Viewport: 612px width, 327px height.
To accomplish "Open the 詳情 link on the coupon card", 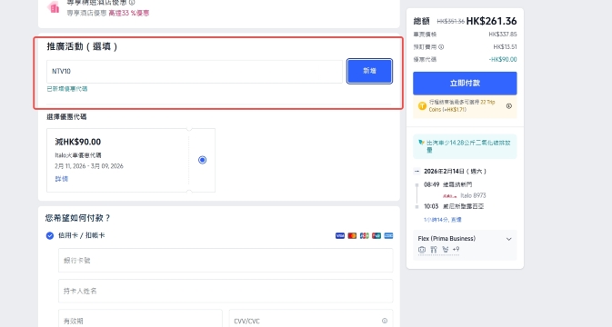I will pyautogui.click(x=62, y=179).
